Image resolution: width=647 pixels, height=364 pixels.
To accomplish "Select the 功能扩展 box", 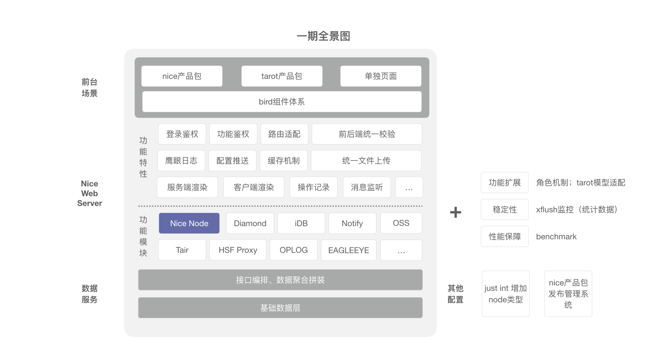I will pyautogui.click(x=504, y=183).
